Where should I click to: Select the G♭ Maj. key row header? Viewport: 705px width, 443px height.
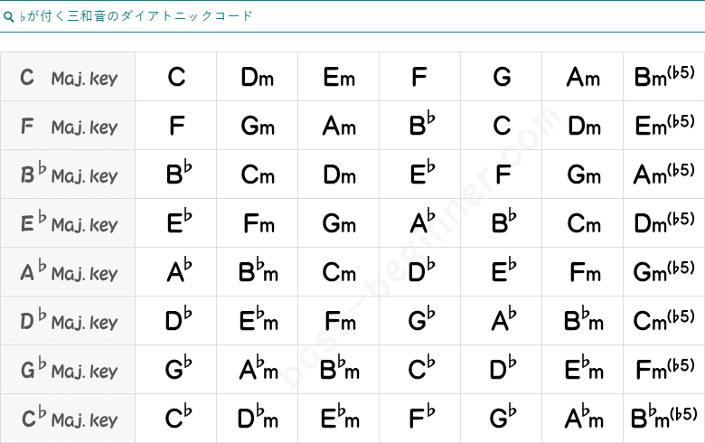click(68, 370)
